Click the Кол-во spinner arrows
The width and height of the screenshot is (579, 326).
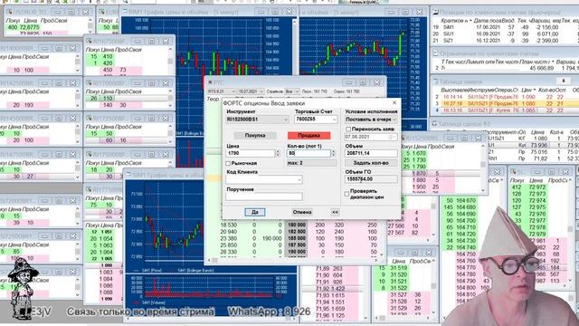pos(333,153)
